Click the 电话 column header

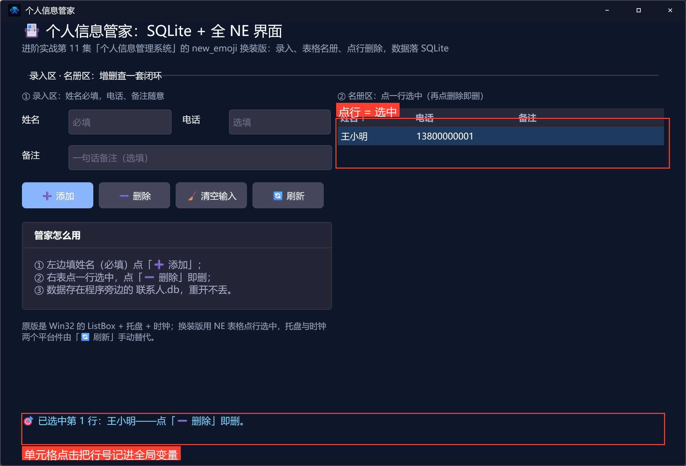point(425,118)
